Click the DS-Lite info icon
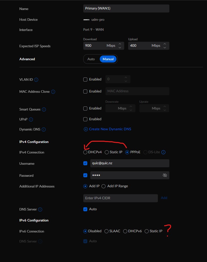 [164, 152]
